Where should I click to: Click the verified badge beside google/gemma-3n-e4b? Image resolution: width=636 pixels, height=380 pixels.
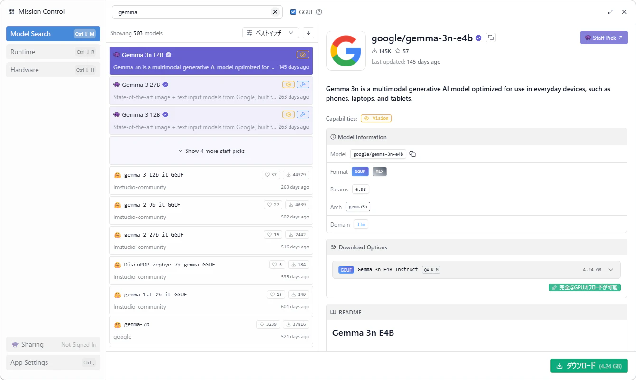coord(479,38)
